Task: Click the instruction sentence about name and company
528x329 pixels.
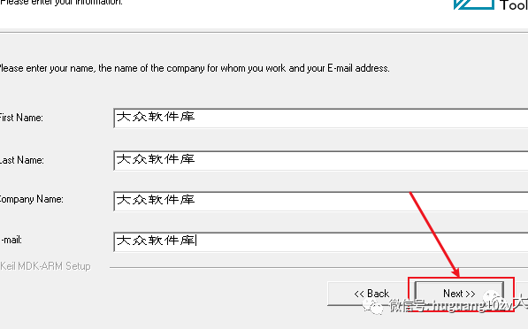Action: click(x=195, y=68)
